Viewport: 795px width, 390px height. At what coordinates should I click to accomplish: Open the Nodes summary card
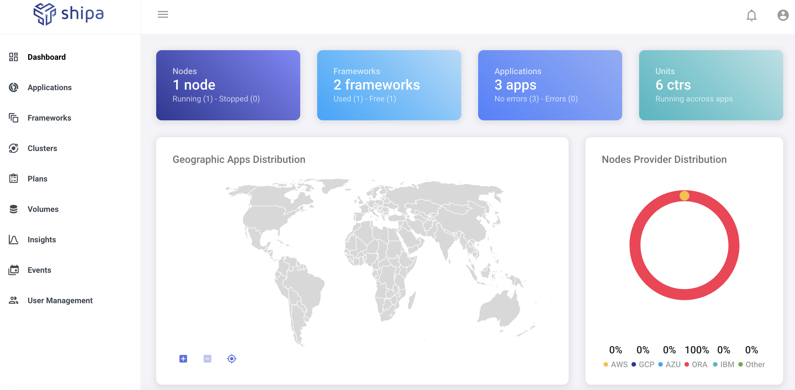coord(228,85)
